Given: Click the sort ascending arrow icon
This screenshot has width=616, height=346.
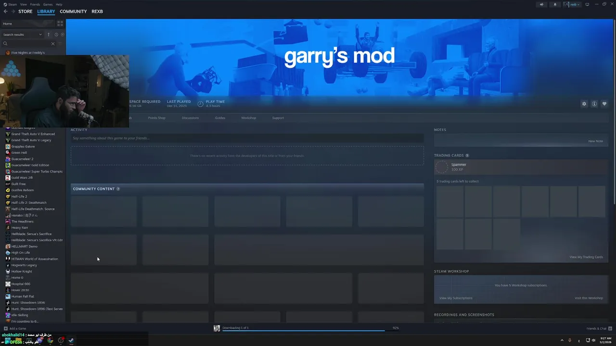Looking at the screenshot, I should 48,35.
